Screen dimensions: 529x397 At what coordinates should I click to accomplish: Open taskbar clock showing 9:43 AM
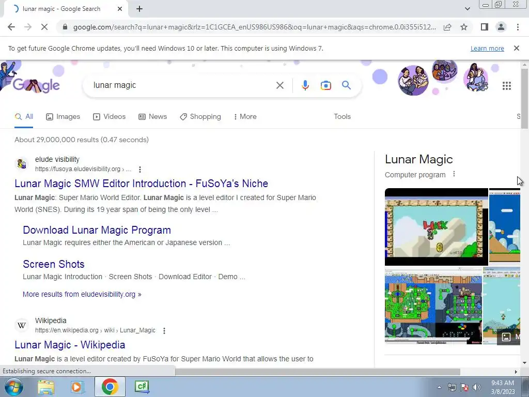pyautogui.click(x=503, y=387)
